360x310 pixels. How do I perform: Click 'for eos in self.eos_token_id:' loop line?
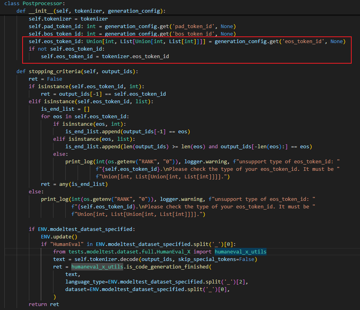coord(85,117)
